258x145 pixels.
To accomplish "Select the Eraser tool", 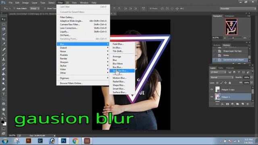I will point(4,69).
